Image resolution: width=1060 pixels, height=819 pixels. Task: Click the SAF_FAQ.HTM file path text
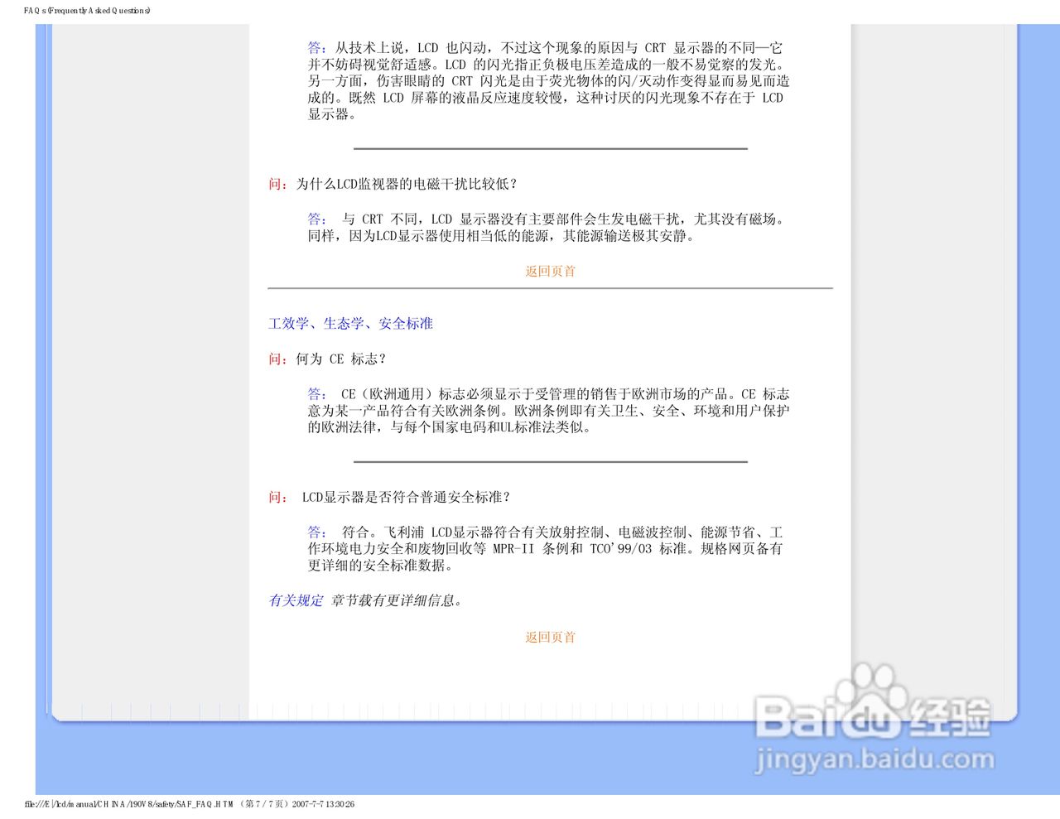pos(128,803)
